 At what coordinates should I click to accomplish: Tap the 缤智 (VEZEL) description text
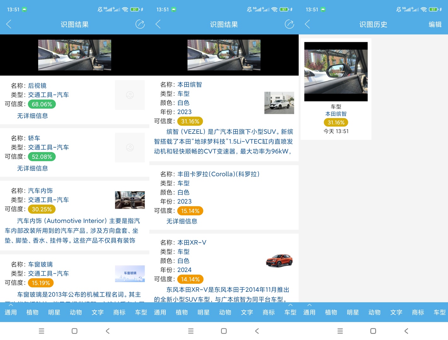pyautogui.click(x=224, y=142)
